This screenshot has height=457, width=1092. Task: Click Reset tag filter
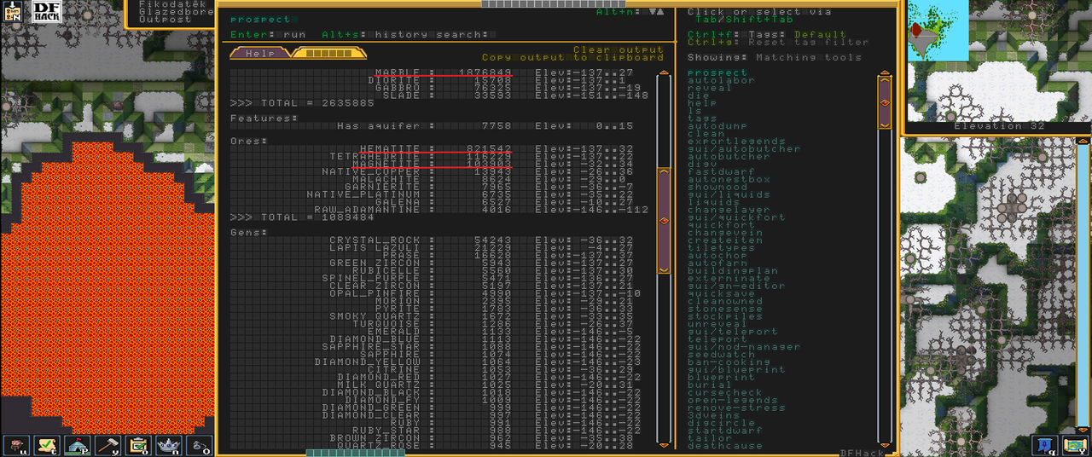pos(778,43)
